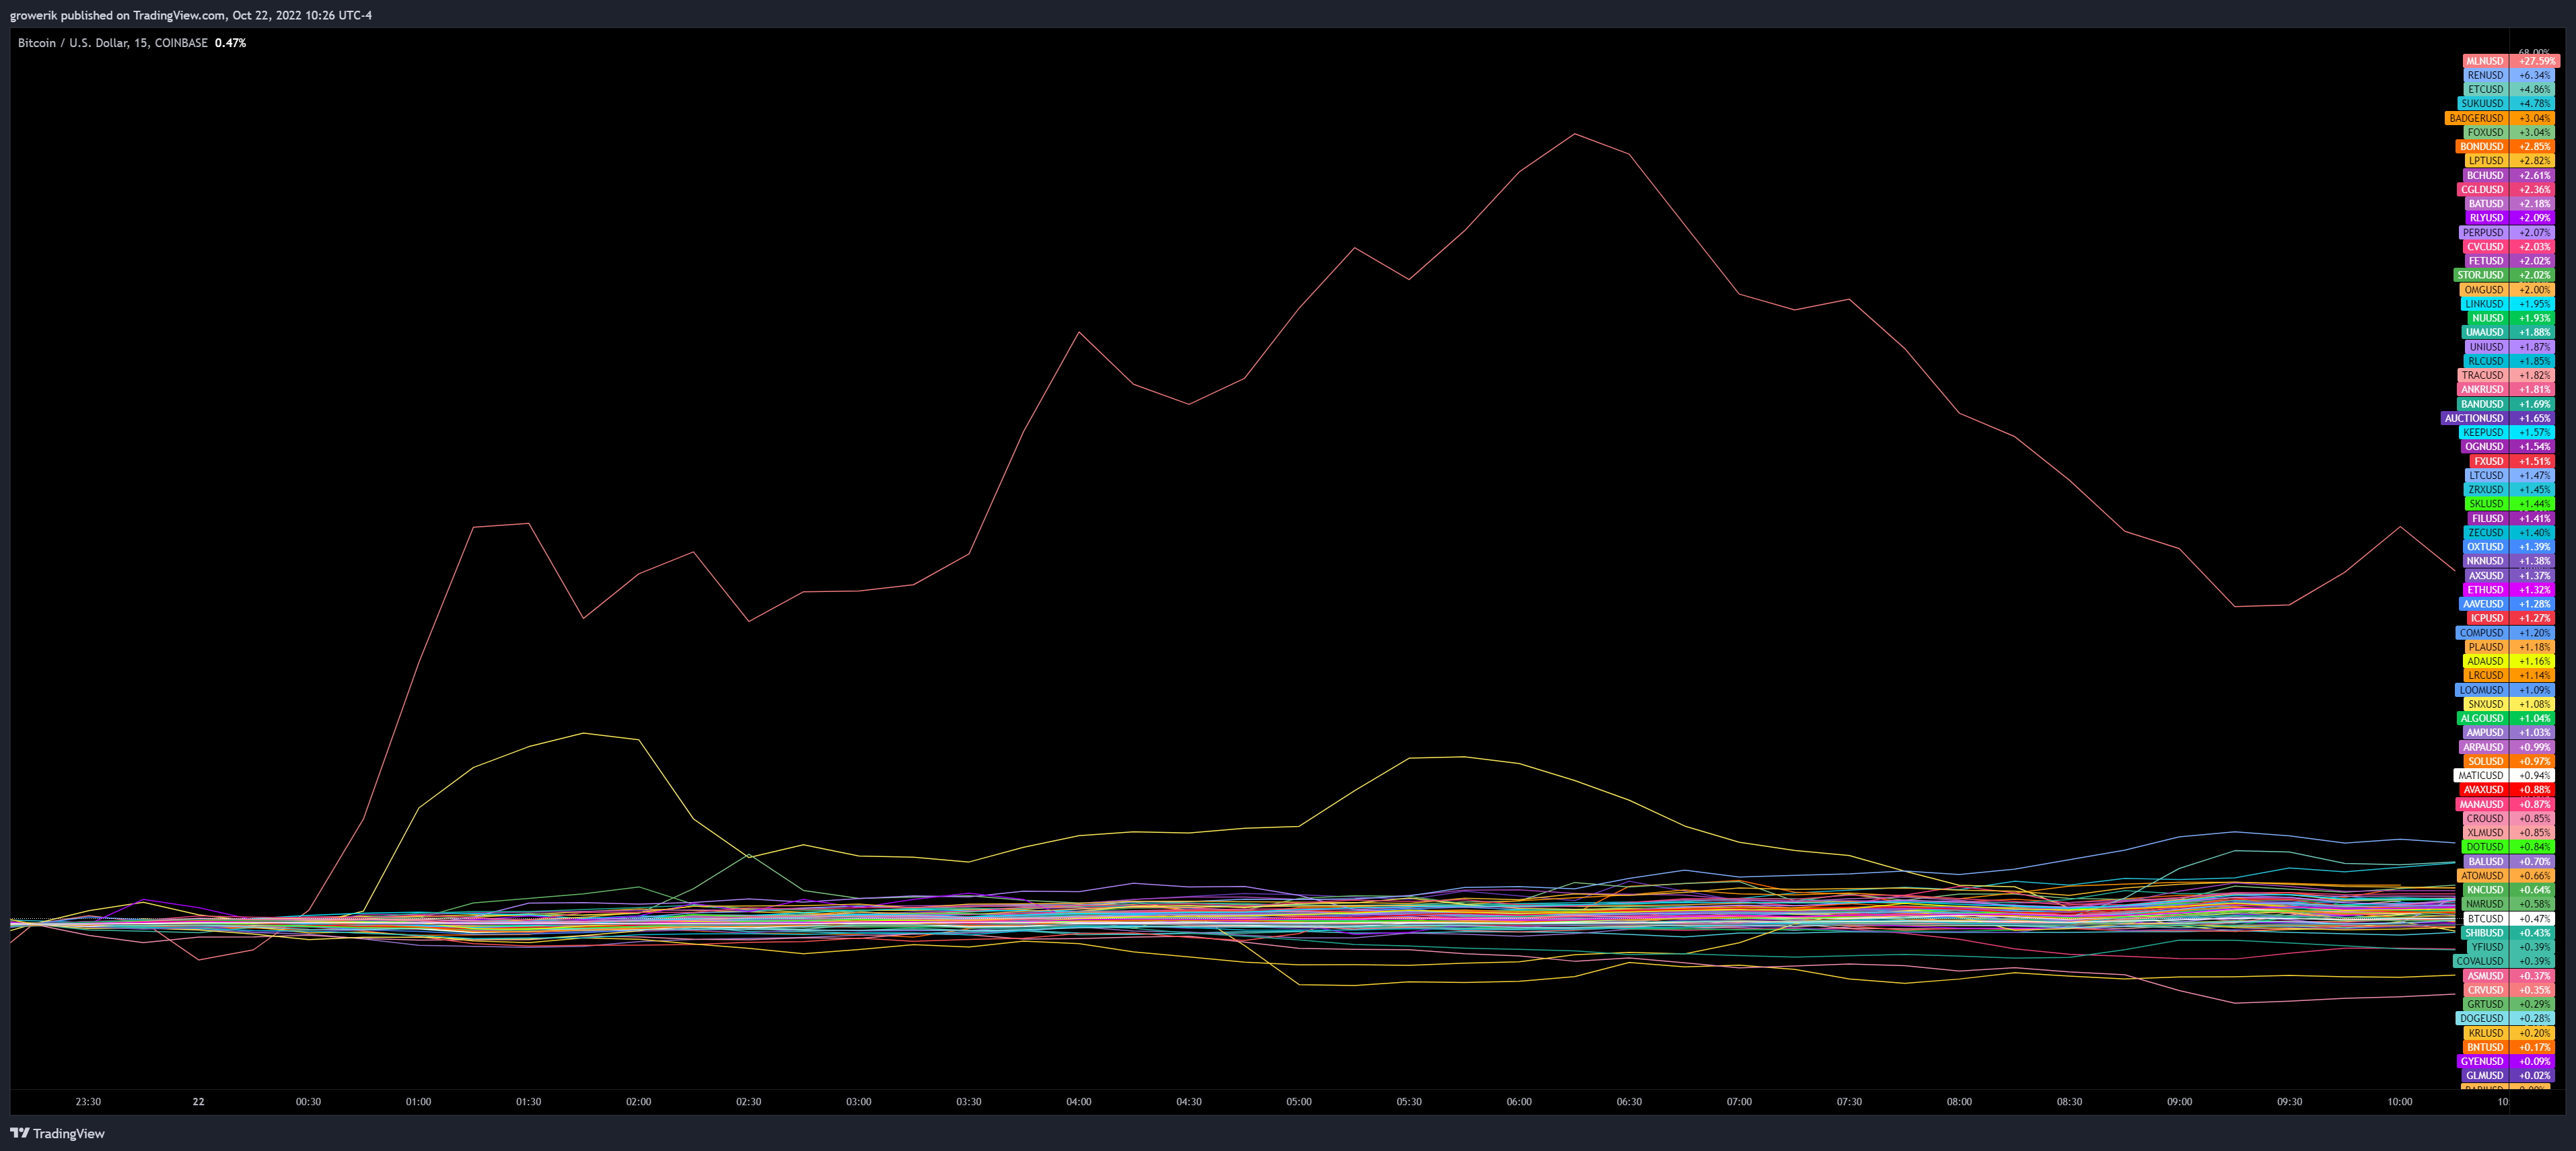Click the 06:00 time axis label
This screenshot has width=2576, height=1151.
click(x=1519, y=1102)
